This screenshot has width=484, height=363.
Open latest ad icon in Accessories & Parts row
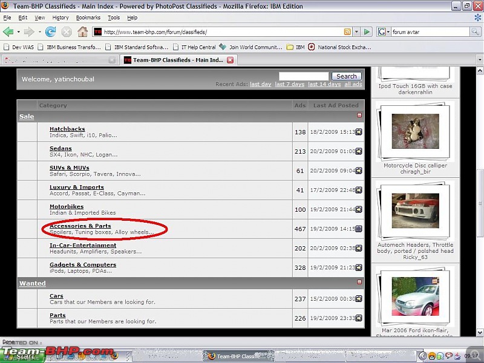[x=358, y=229]
